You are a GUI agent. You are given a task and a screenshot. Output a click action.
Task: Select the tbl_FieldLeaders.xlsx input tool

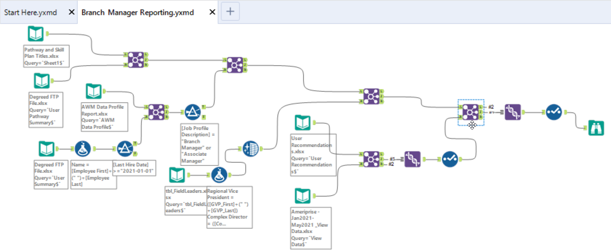(x=178, y=175)
